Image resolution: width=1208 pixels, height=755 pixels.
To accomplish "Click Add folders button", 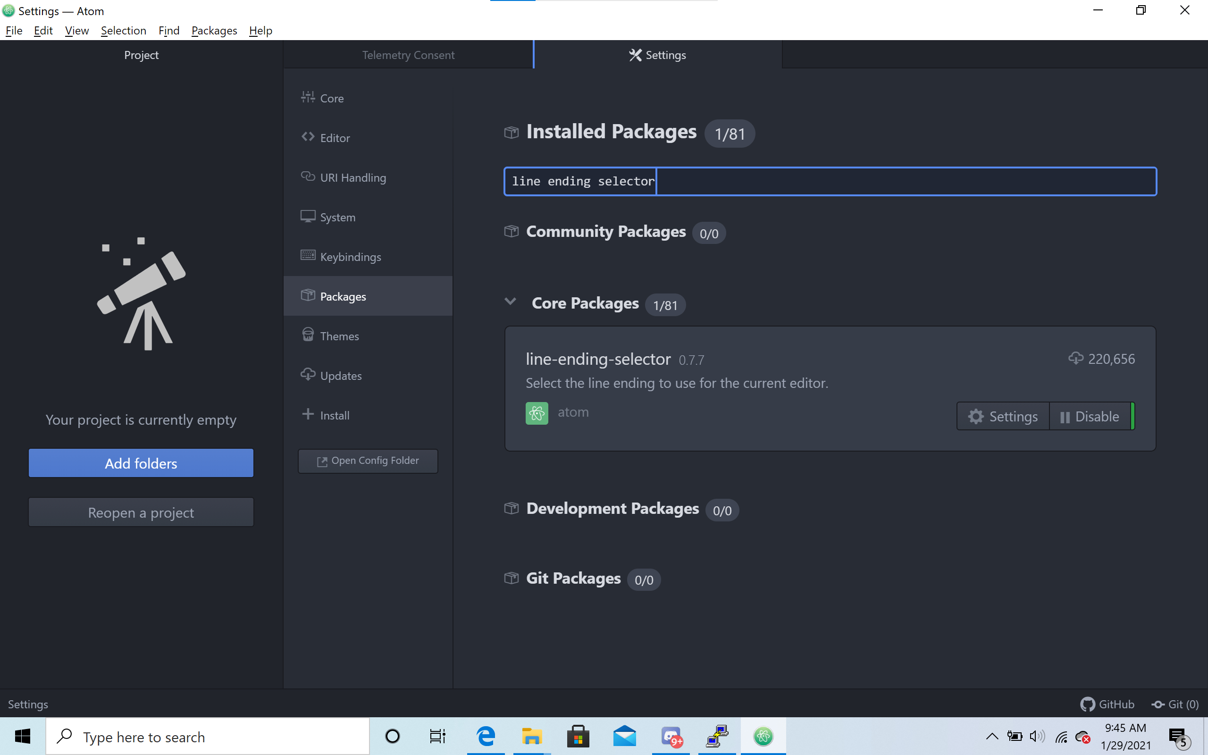I will click(141, 463).
